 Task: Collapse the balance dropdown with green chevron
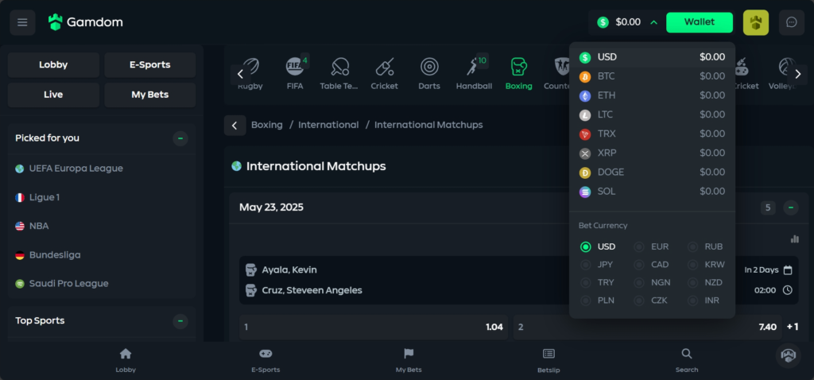click(653, 22)
